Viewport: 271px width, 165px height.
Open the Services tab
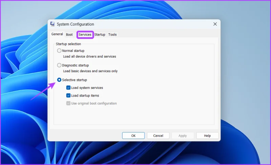click(85, 35)
